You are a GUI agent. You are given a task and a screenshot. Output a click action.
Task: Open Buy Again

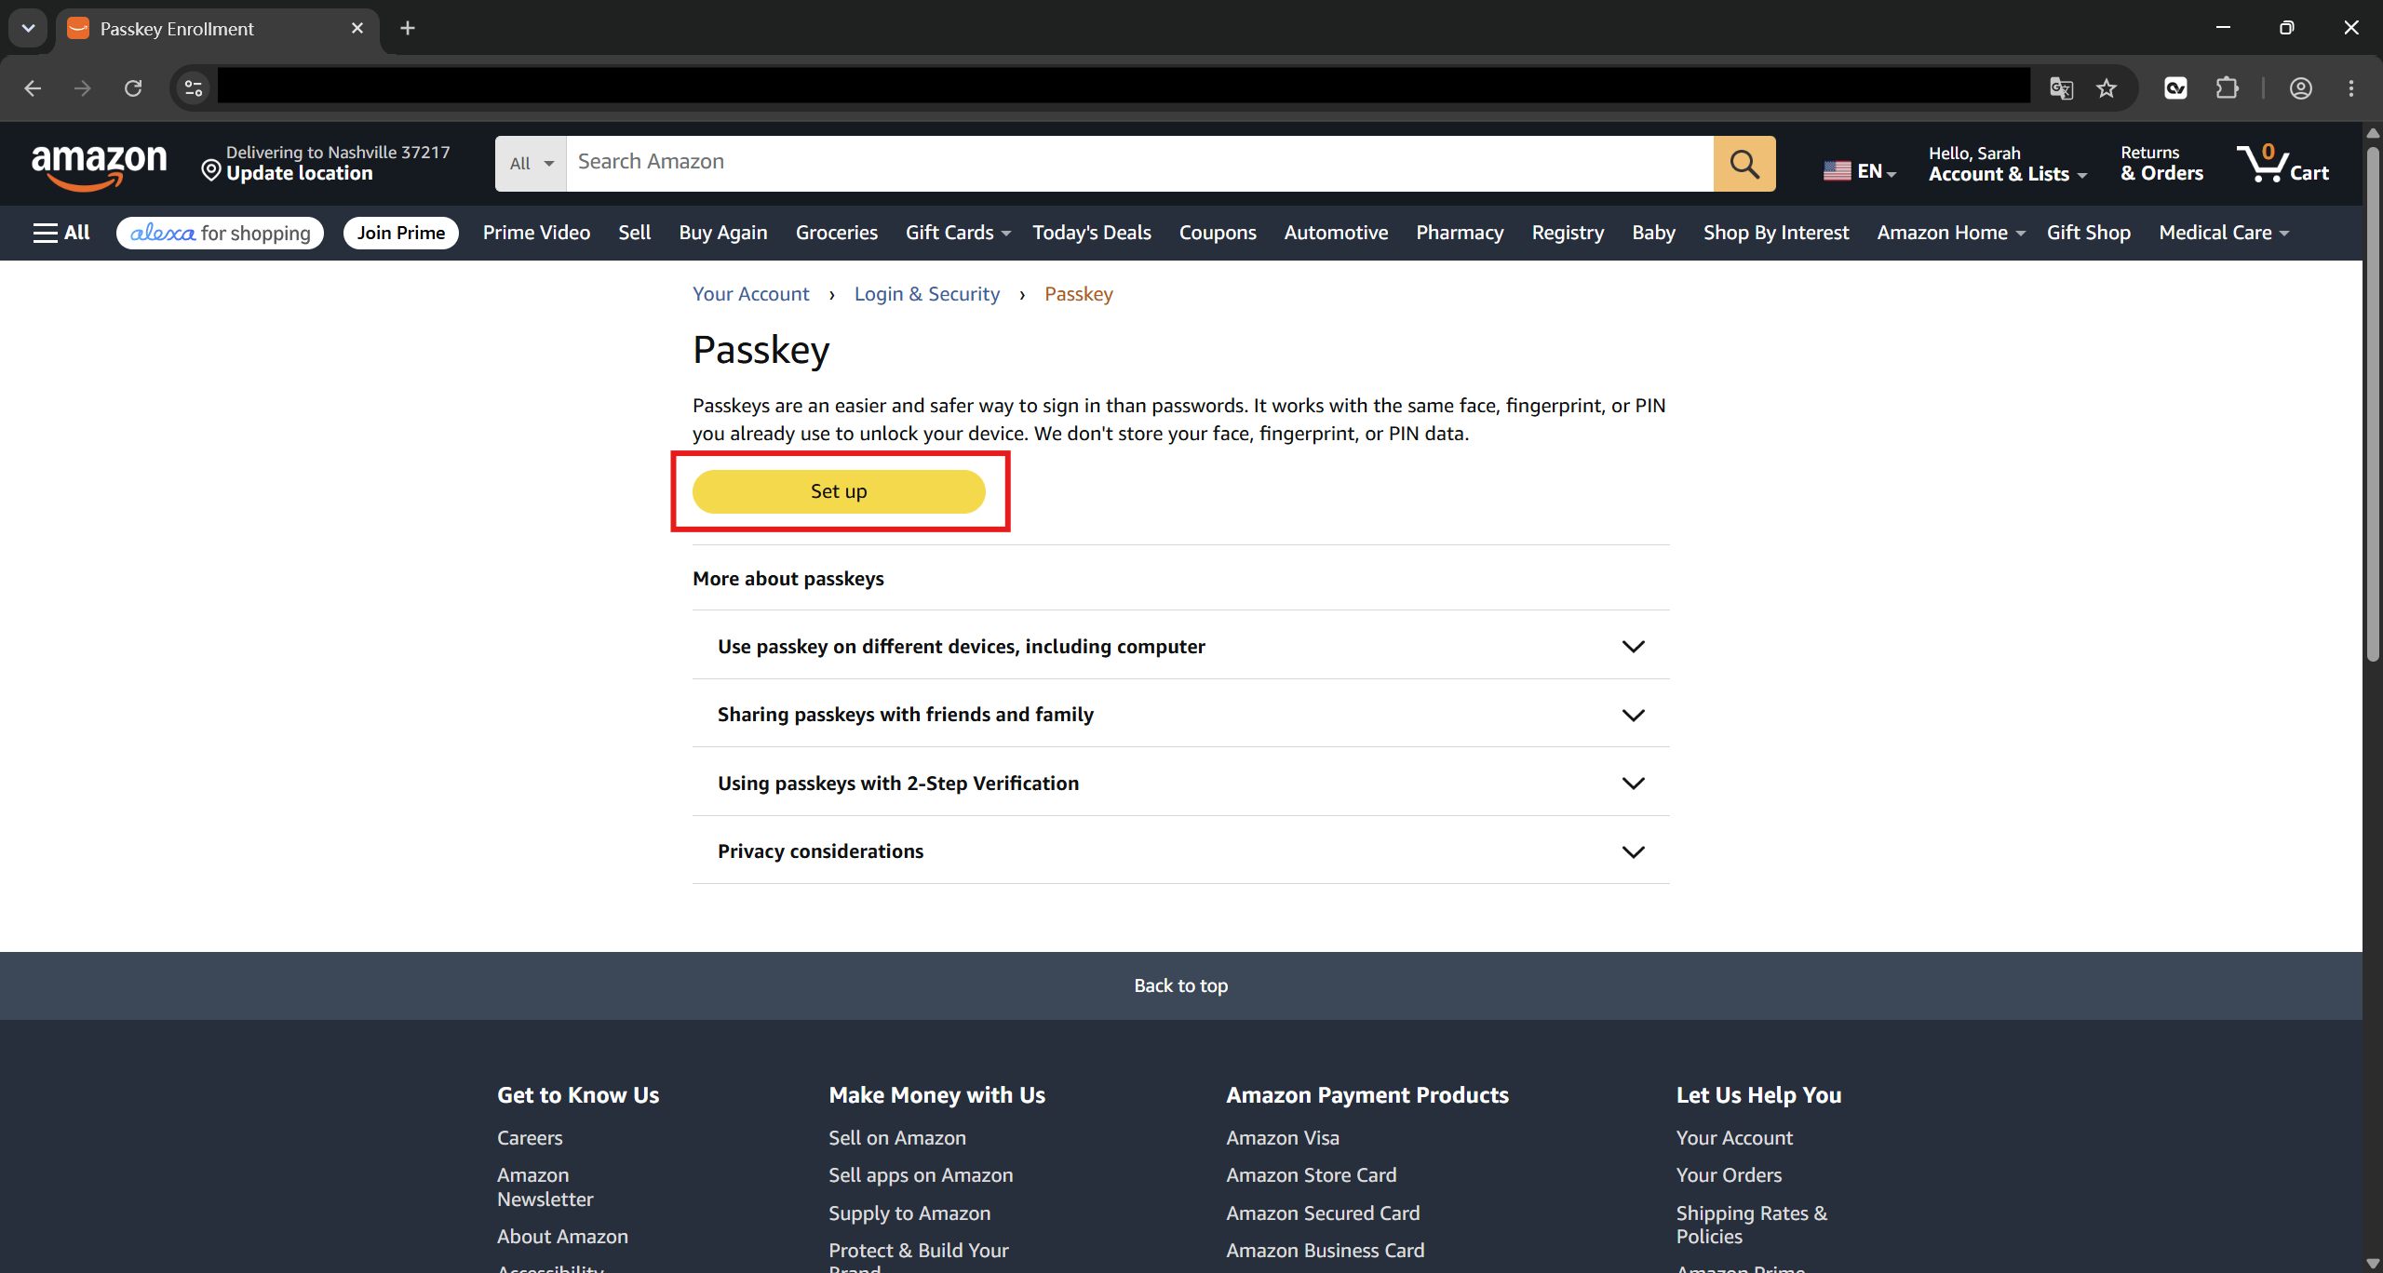pyautogui.click(x=722, y=233)
